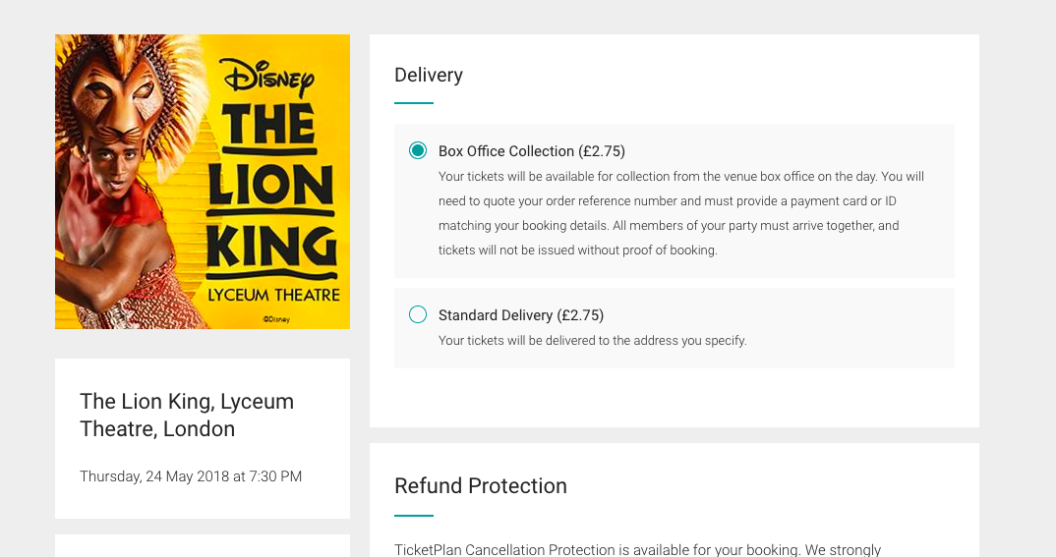This screenshot has height=557, width=1056.
Task: Click the Disney logo on the poster
Action: [269, 78]
